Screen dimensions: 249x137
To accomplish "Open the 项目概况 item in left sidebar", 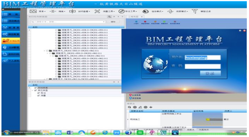I will 11,21.
